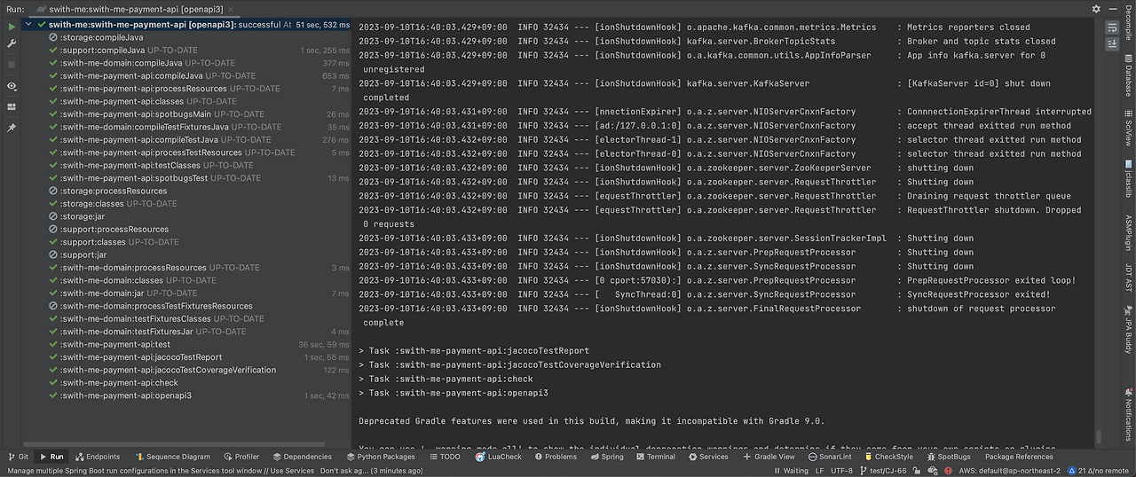Collapse the swith-me-payment-api root node
1136x477 pixels.
tap(30, 25)
